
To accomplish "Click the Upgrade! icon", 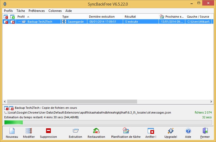I will pyautogui.click(x=171, y=131).
